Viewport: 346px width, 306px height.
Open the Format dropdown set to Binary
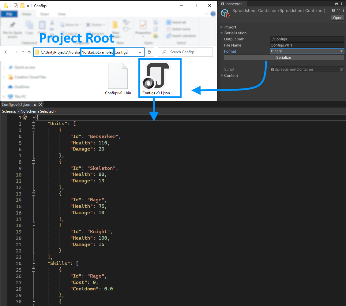pyautogui.click(x=307, y=51)
